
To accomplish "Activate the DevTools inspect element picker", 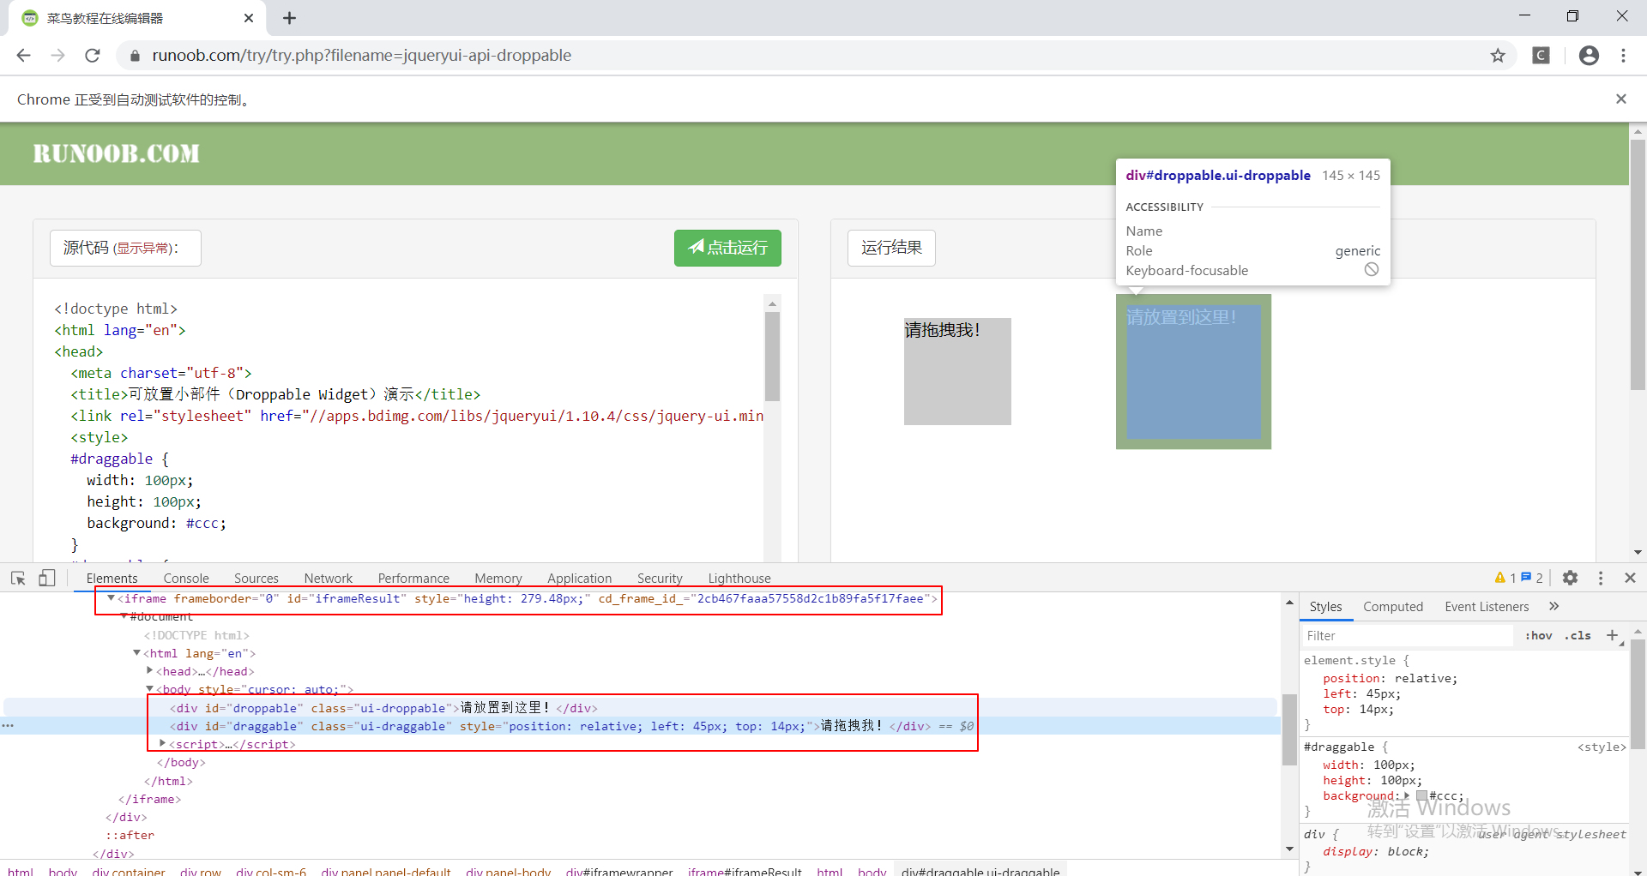I will [x=18, y=579].
